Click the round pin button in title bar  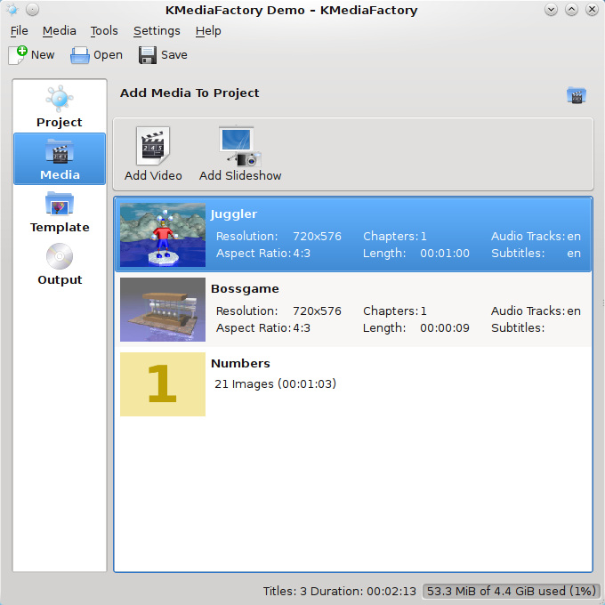point(32,10)
